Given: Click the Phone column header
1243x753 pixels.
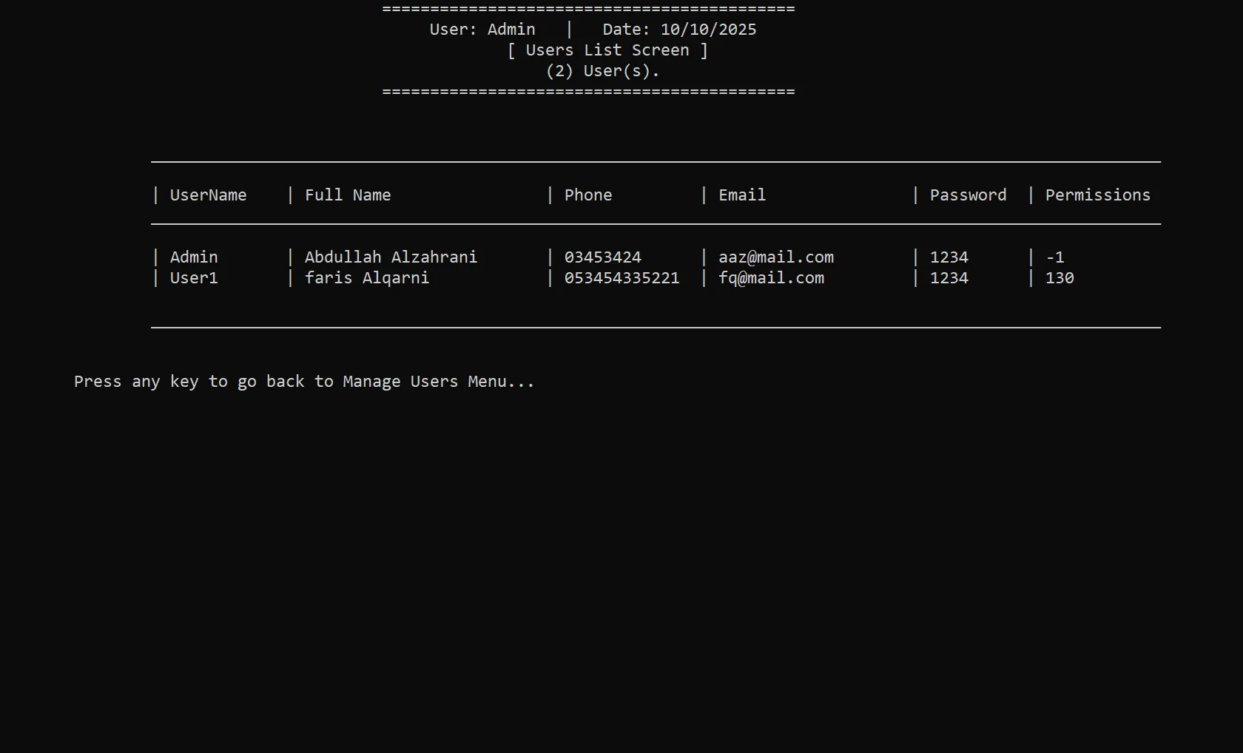Looking at the screenshot, I should pyautogui.click(x=588, y=195).
